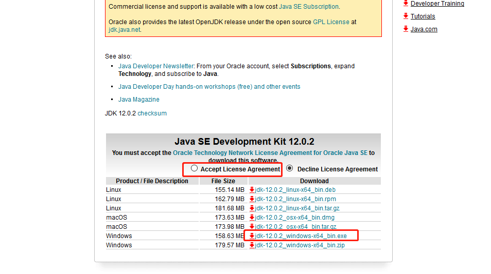
Task: Open GPL License link
Action: [331, 22]
